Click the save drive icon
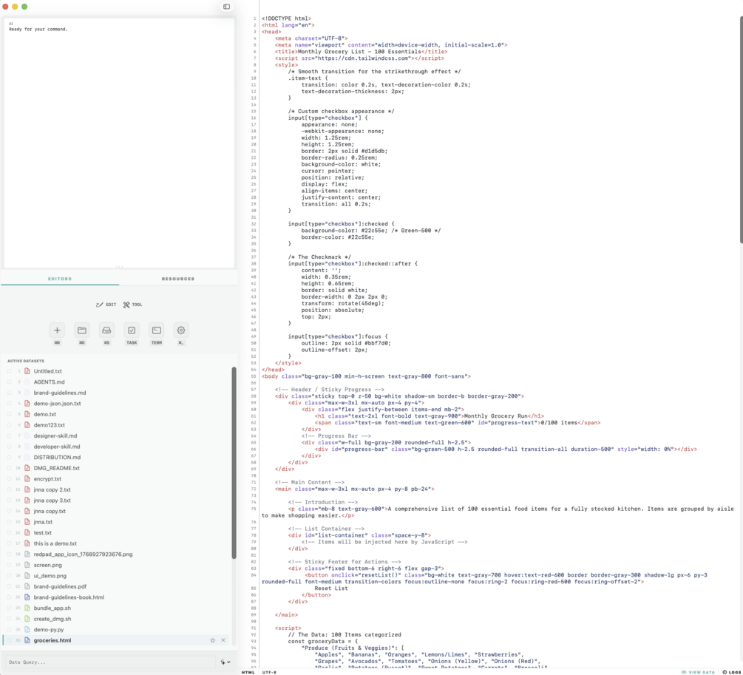This screenshot has width=743, height=675. [106, 330]
